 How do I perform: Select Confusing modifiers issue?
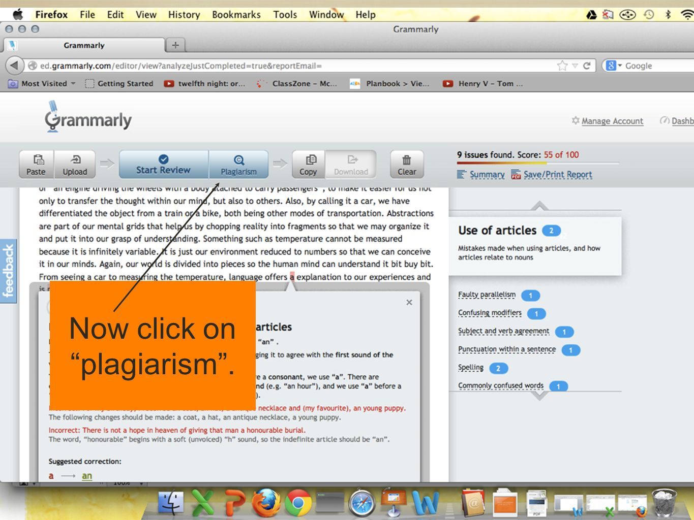490,313
